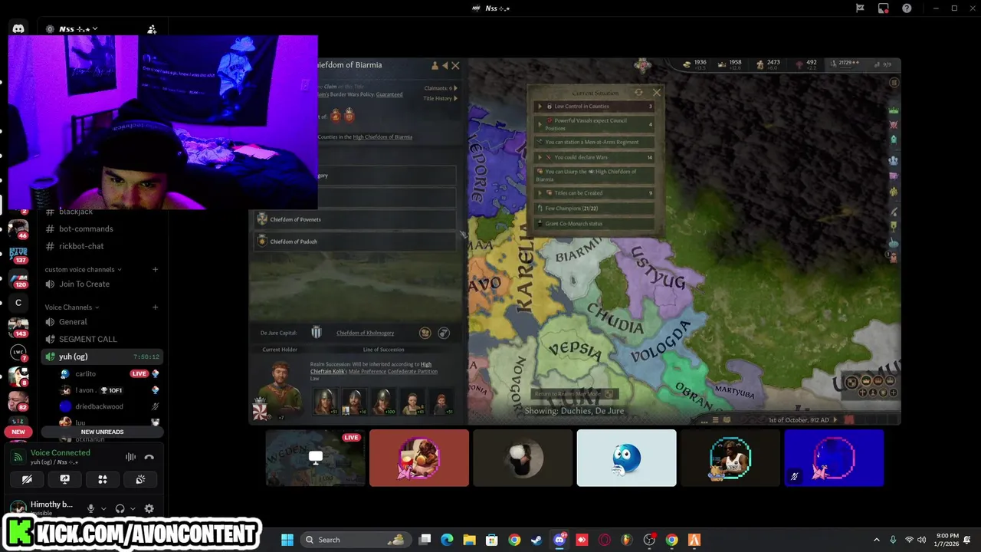Click the NEW badge in server list
Image resolution: width=981 pixels, height=552 pixels.
pyautogui.click(x=18, y=432)
